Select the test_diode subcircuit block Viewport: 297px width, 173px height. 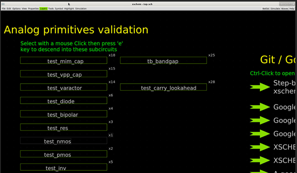64,101
